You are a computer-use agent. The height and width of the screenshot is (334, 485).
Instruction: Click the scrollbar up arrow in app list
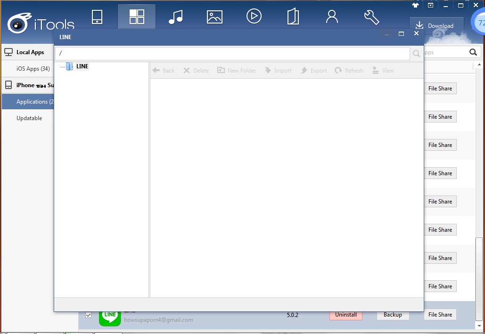[479, 65]
